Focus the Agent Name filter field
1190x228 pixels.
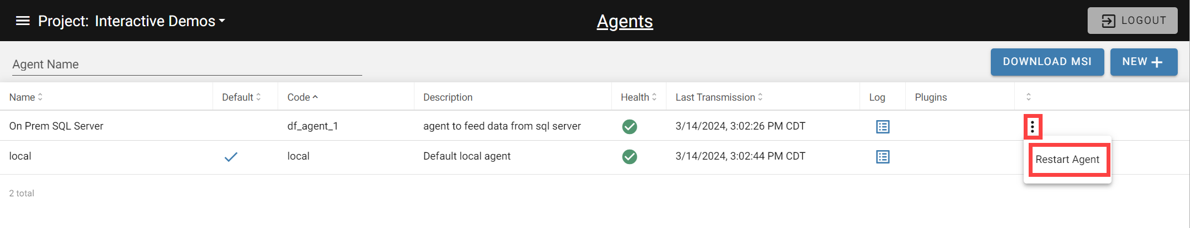pyautogui.click(x=187, y=65)
